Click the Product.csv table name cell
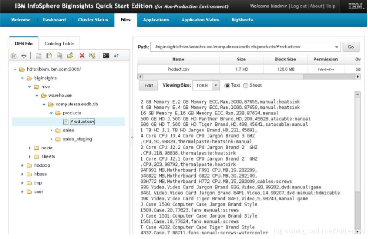Viewport: 368px width, 239px height. (x=178, y=69)
